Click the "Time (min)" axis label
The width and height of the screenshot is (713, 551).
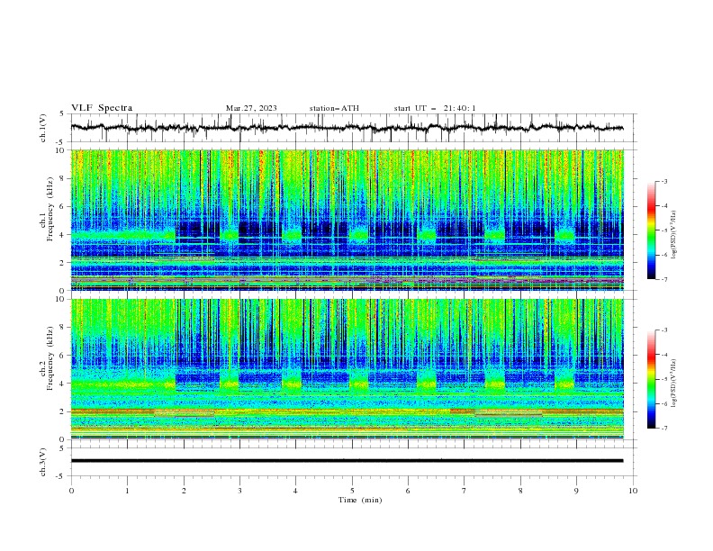click(x=360, y=500)
